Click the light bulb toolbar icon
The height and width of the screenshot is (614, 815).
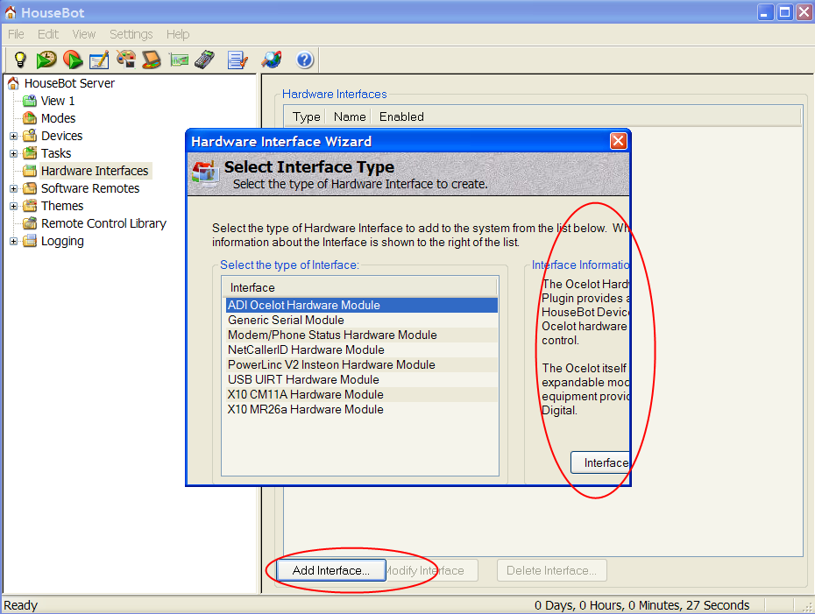20,60
